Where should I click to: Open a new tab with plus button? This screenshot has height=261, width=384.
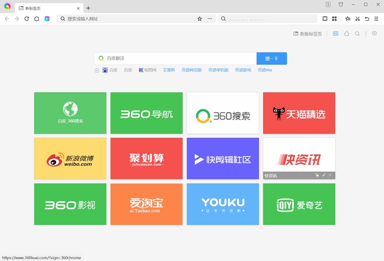coord(88,8)
